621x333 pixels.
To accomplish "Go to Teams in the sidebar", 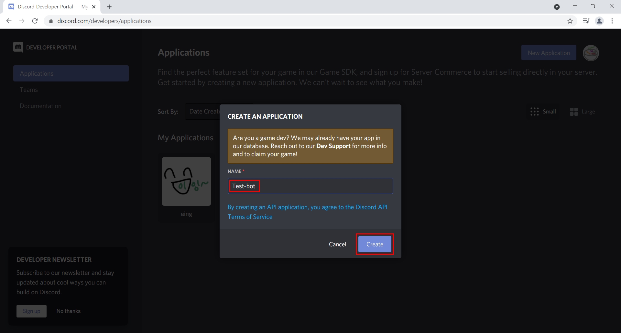I will click(x=29, y=90).
